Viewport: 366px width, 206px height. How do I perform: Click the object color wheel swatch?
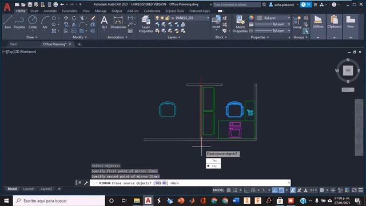(251, 18)
